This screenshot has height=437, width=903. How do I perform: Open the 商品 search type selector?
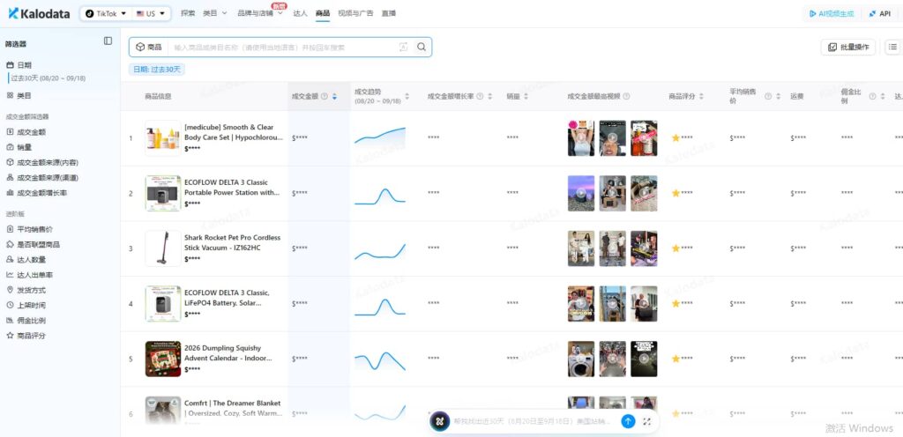coord(148,48)
